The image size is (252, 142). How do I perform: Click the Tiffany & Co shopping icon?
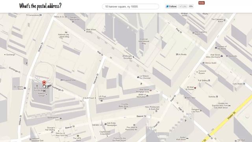pos(66,17)
